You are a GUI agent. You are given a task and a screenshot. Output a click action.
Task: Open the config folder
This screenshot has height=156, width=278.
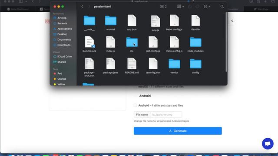(195, 64)
